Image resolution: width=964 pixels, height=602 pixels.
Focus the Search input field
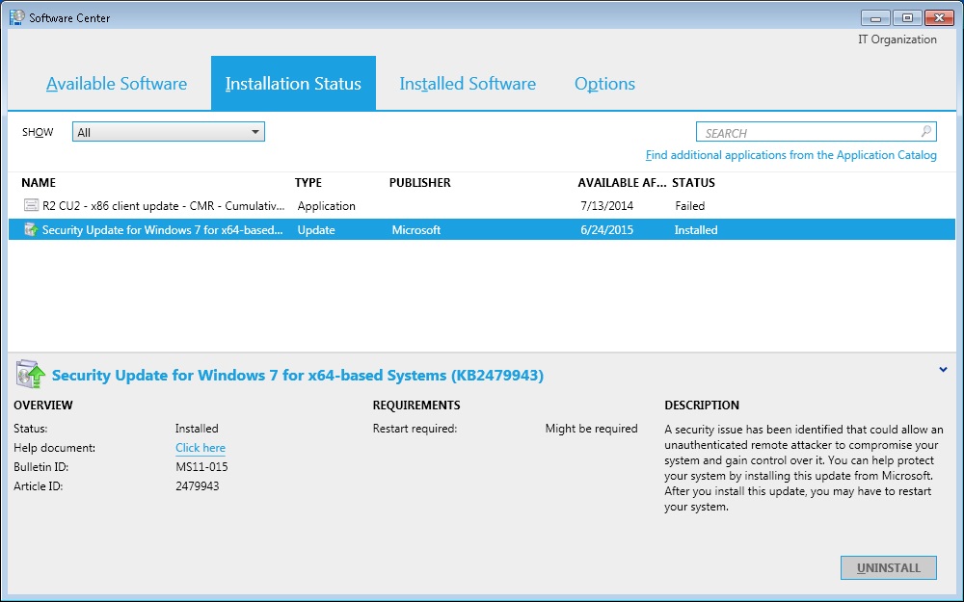[805, 133]
